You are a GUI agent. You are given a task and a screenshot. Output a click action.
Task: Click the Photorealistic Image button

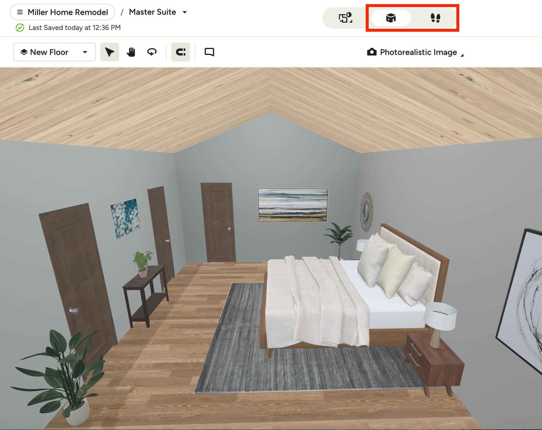click(x=415, y=52)
